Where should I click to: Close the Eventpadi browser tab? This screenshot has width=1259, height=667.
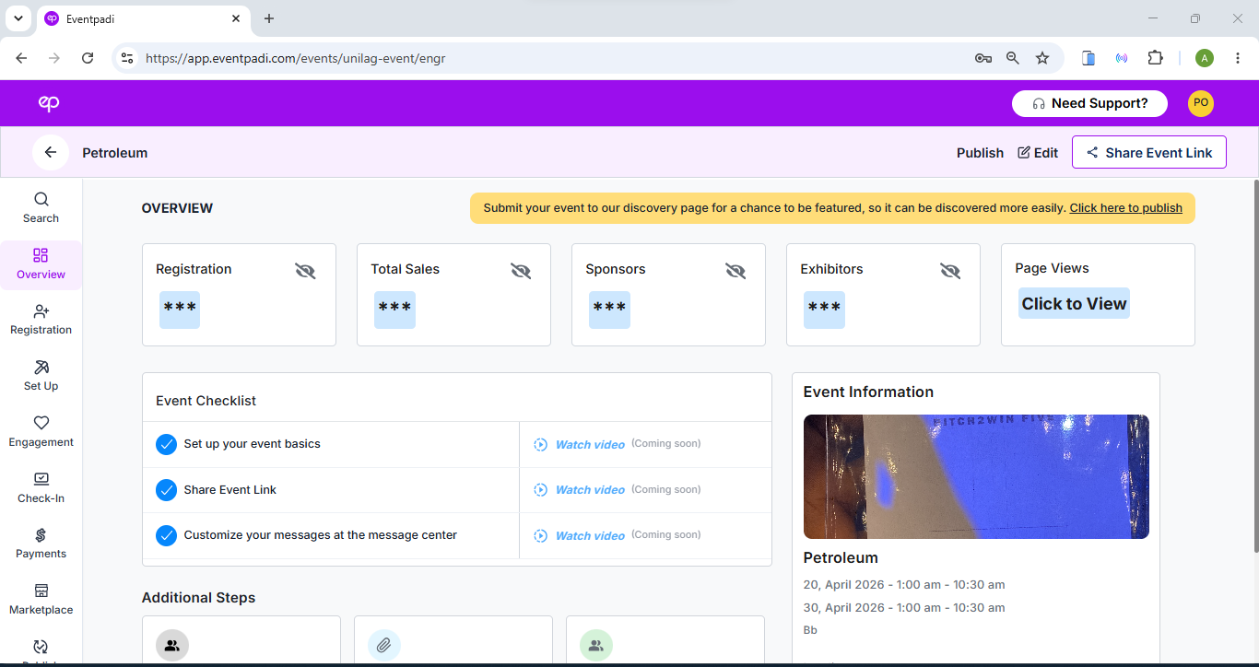click(237, 18)
